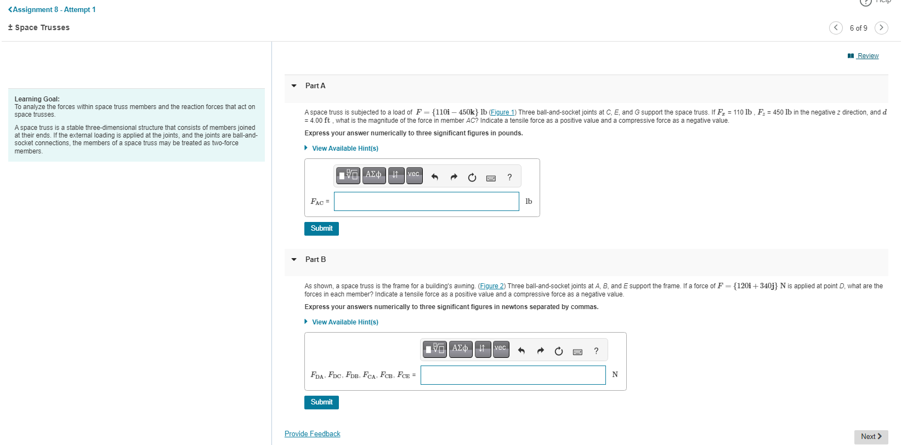Select vec button in Part B toolbar
Image resolution: width=907 pixels, height=445 pixels.
pos(501,349)
